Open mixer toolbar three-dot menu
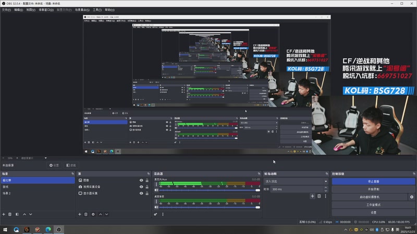 tap(163, 214)
